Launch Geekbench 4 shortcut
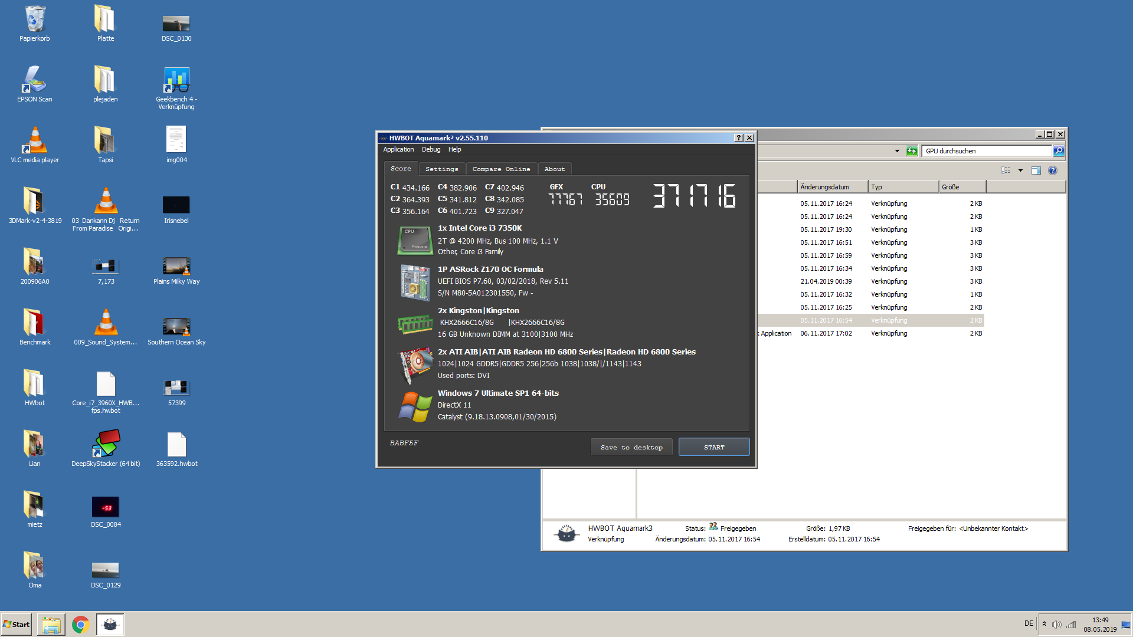The width and height of the screenshot is (1133, 637). point(176,88)
